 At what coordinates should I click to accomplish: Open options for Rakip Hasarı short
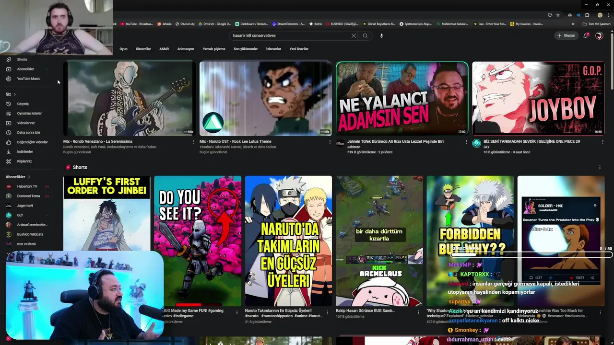418,312
